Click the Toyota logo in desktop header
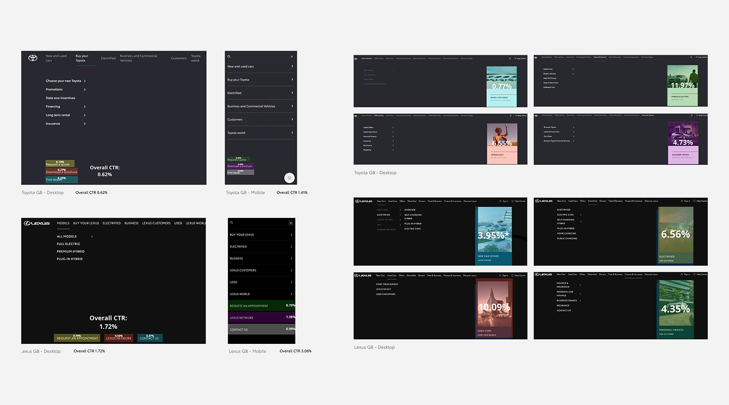Viewport: 729px width, 405px height. click(33, 58)
